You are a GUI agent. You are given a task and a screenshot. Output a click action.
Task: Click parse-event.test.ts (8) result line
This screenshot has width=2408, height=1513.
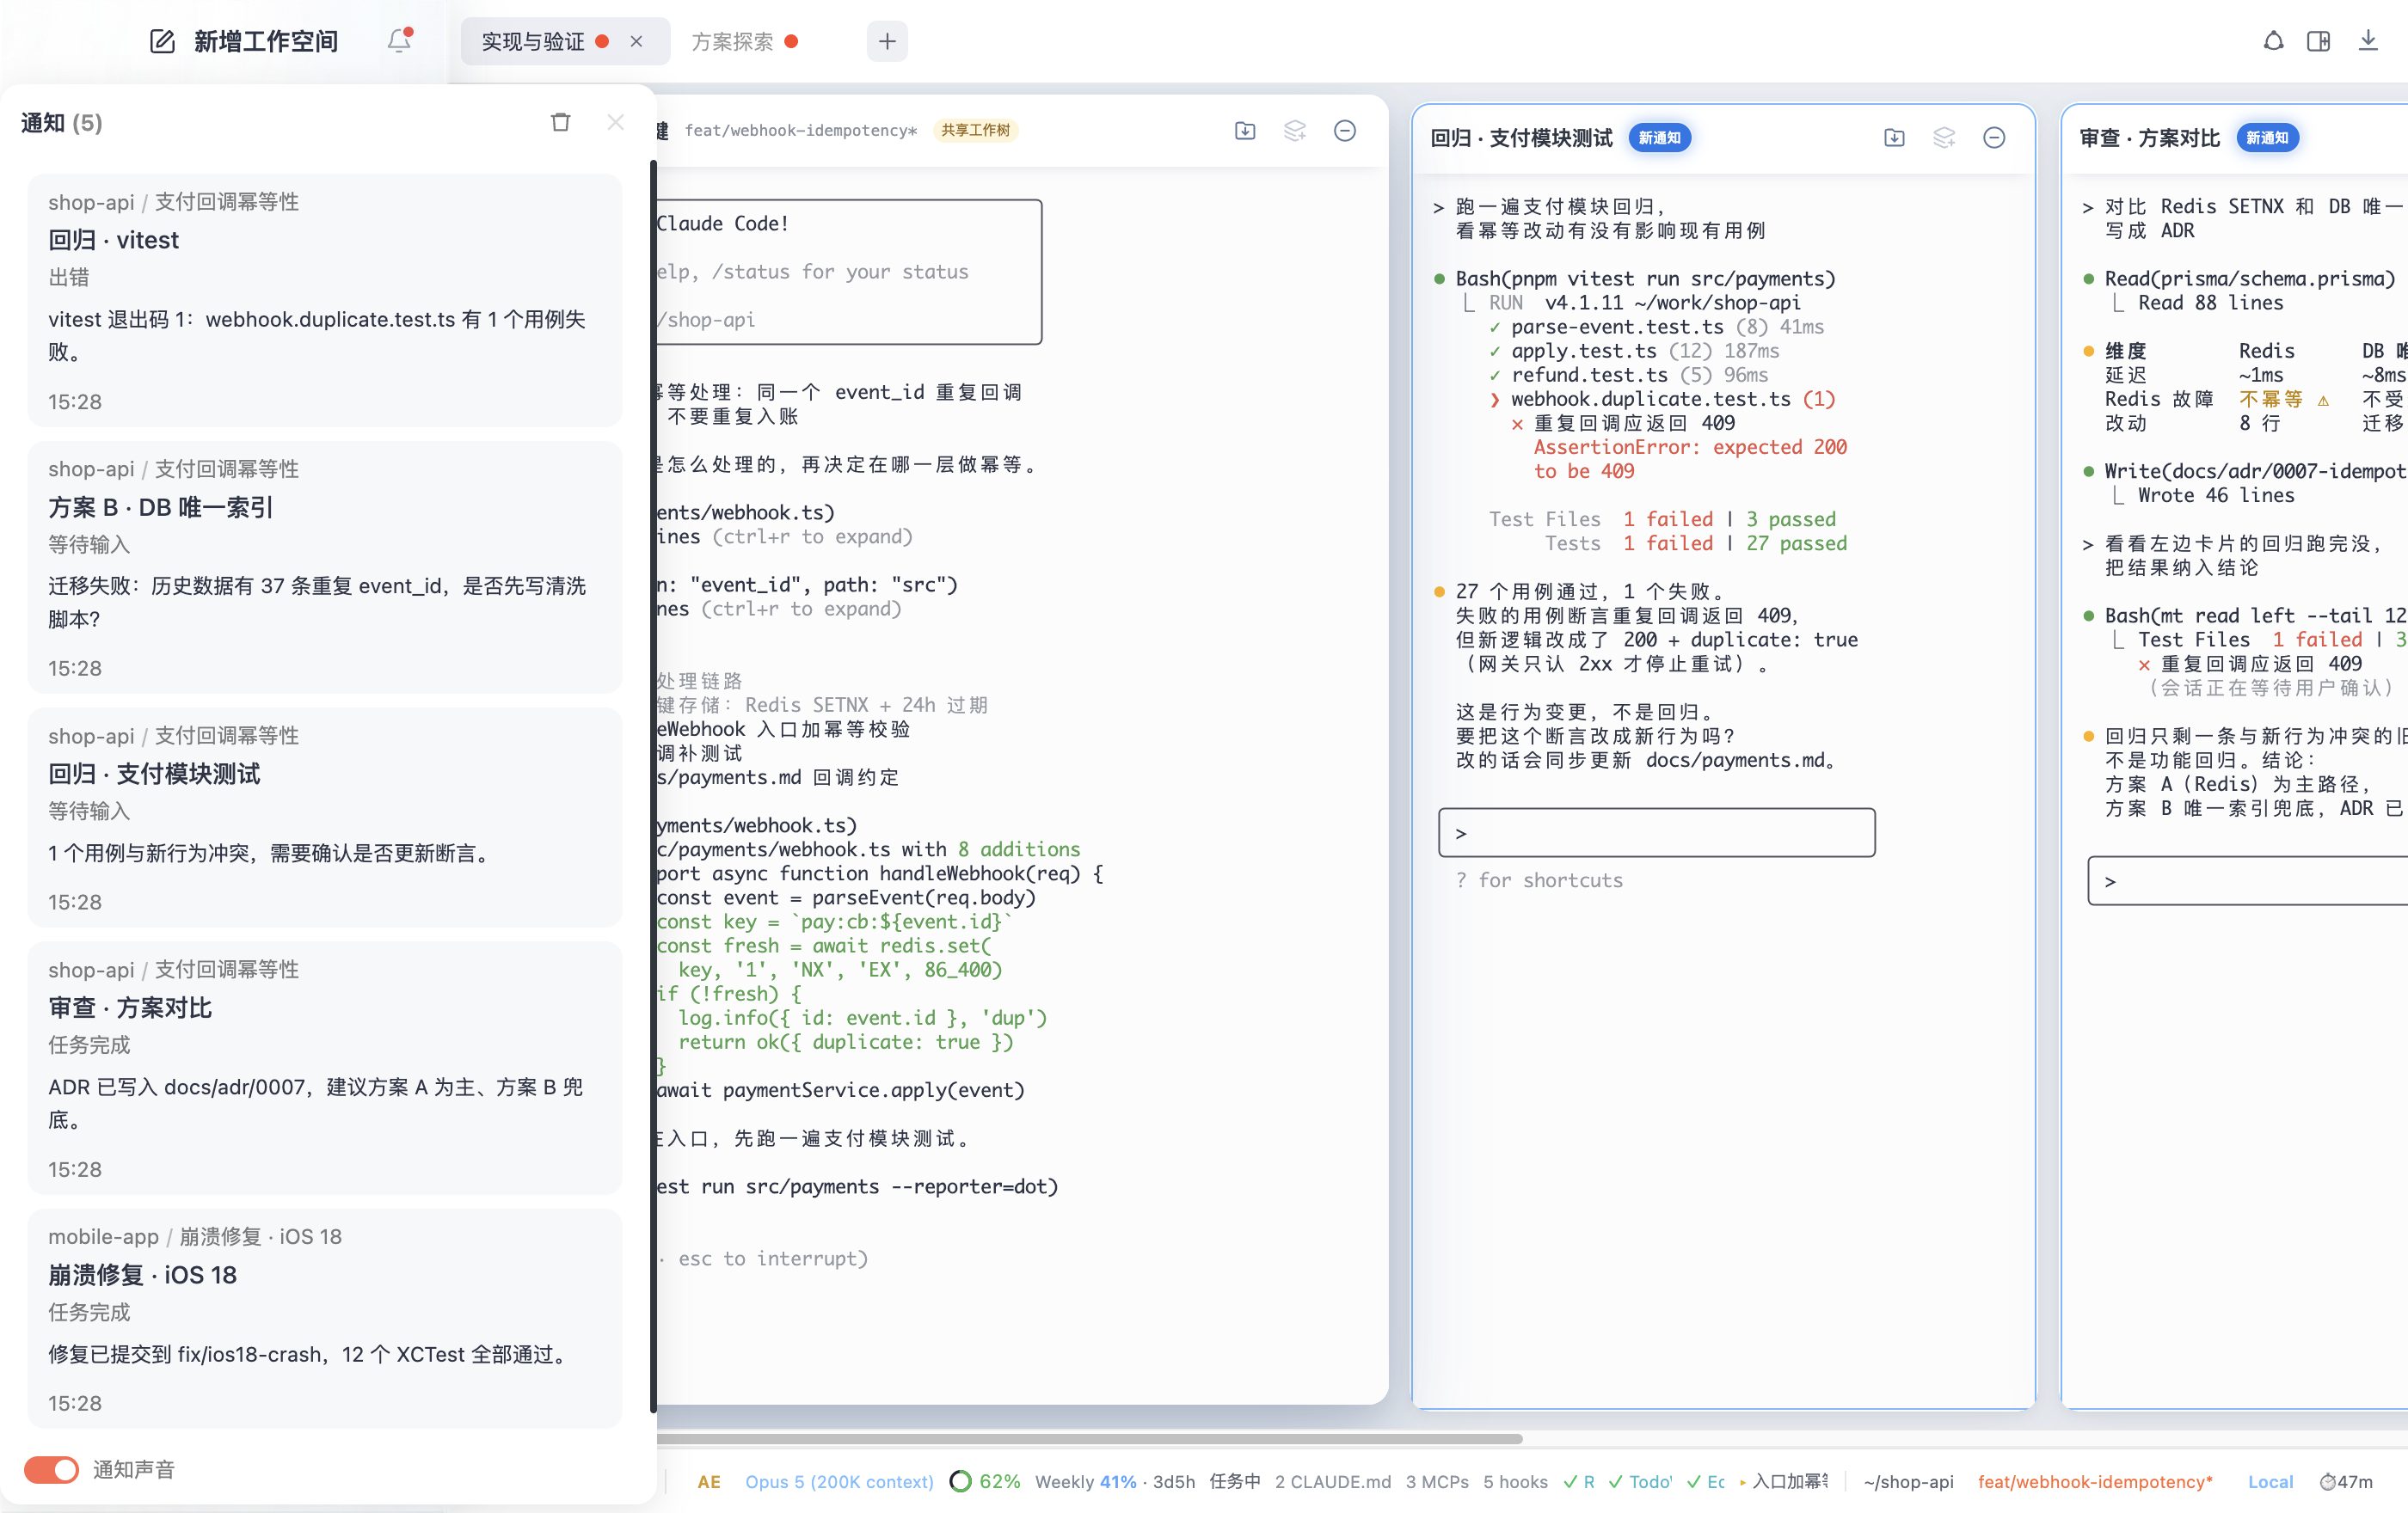click(1656, 326)
